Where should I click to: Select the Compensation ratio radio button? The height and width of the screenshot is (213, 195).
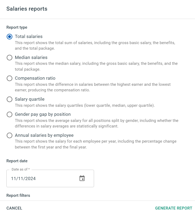coord(10,78)
